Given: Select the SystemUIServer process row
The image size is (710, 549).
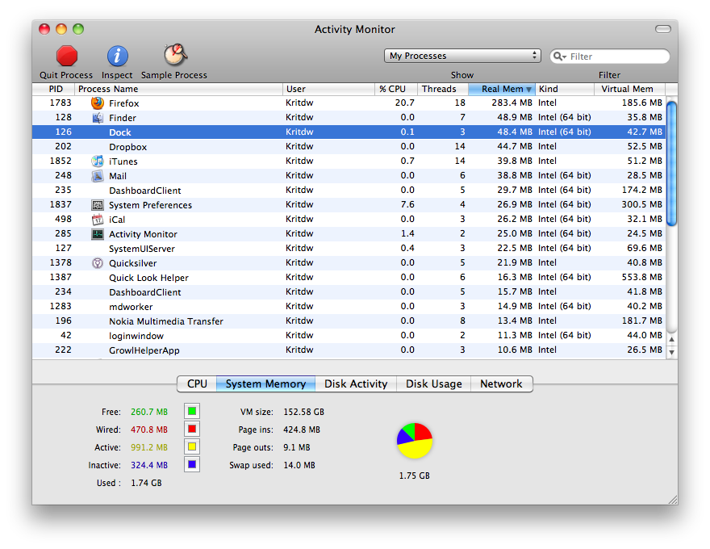Looking at the screenshot, I should tap(349, 248).
